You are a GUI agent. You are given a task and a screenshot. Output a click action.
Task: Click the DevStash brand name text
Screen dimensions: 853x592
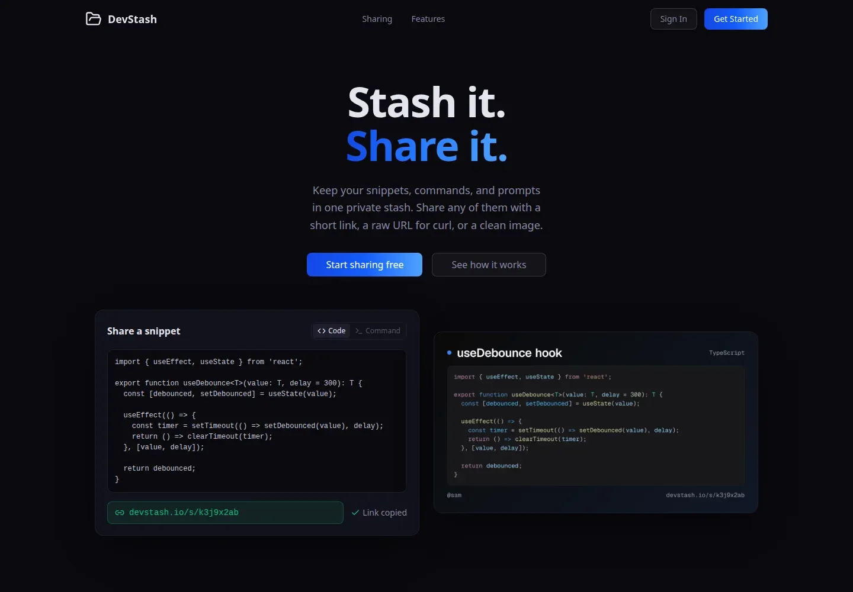[x=132, y=19]
